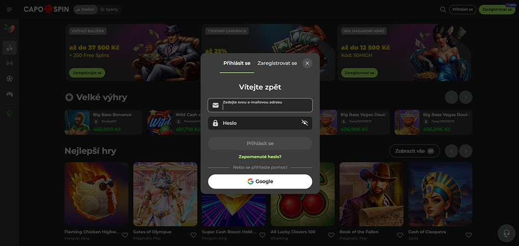Switch to the Přihlásit se tab
The width and height of the screenshot is (519, 246).
pyautogui.click(x=237, y=63)
